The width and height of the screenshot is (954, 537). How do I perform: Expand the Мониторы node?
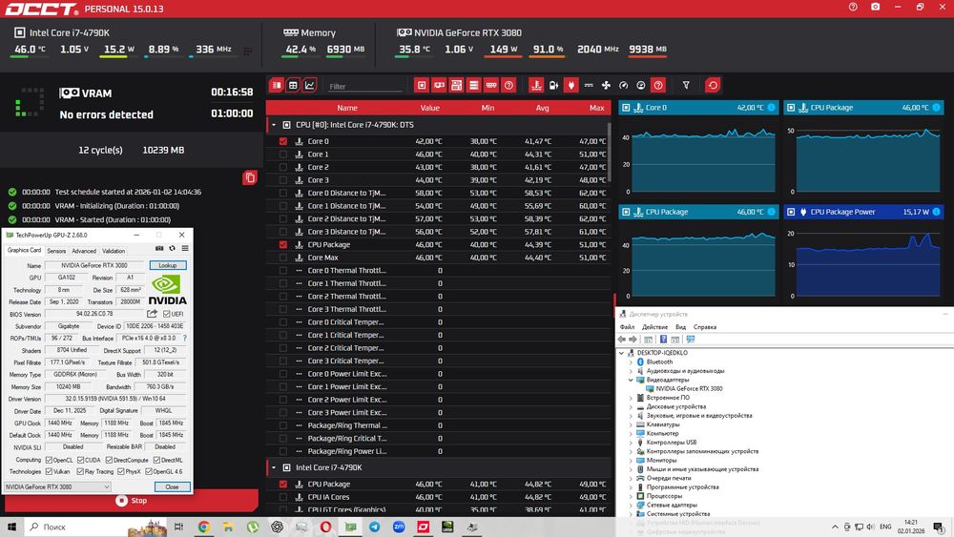[631, 461]
